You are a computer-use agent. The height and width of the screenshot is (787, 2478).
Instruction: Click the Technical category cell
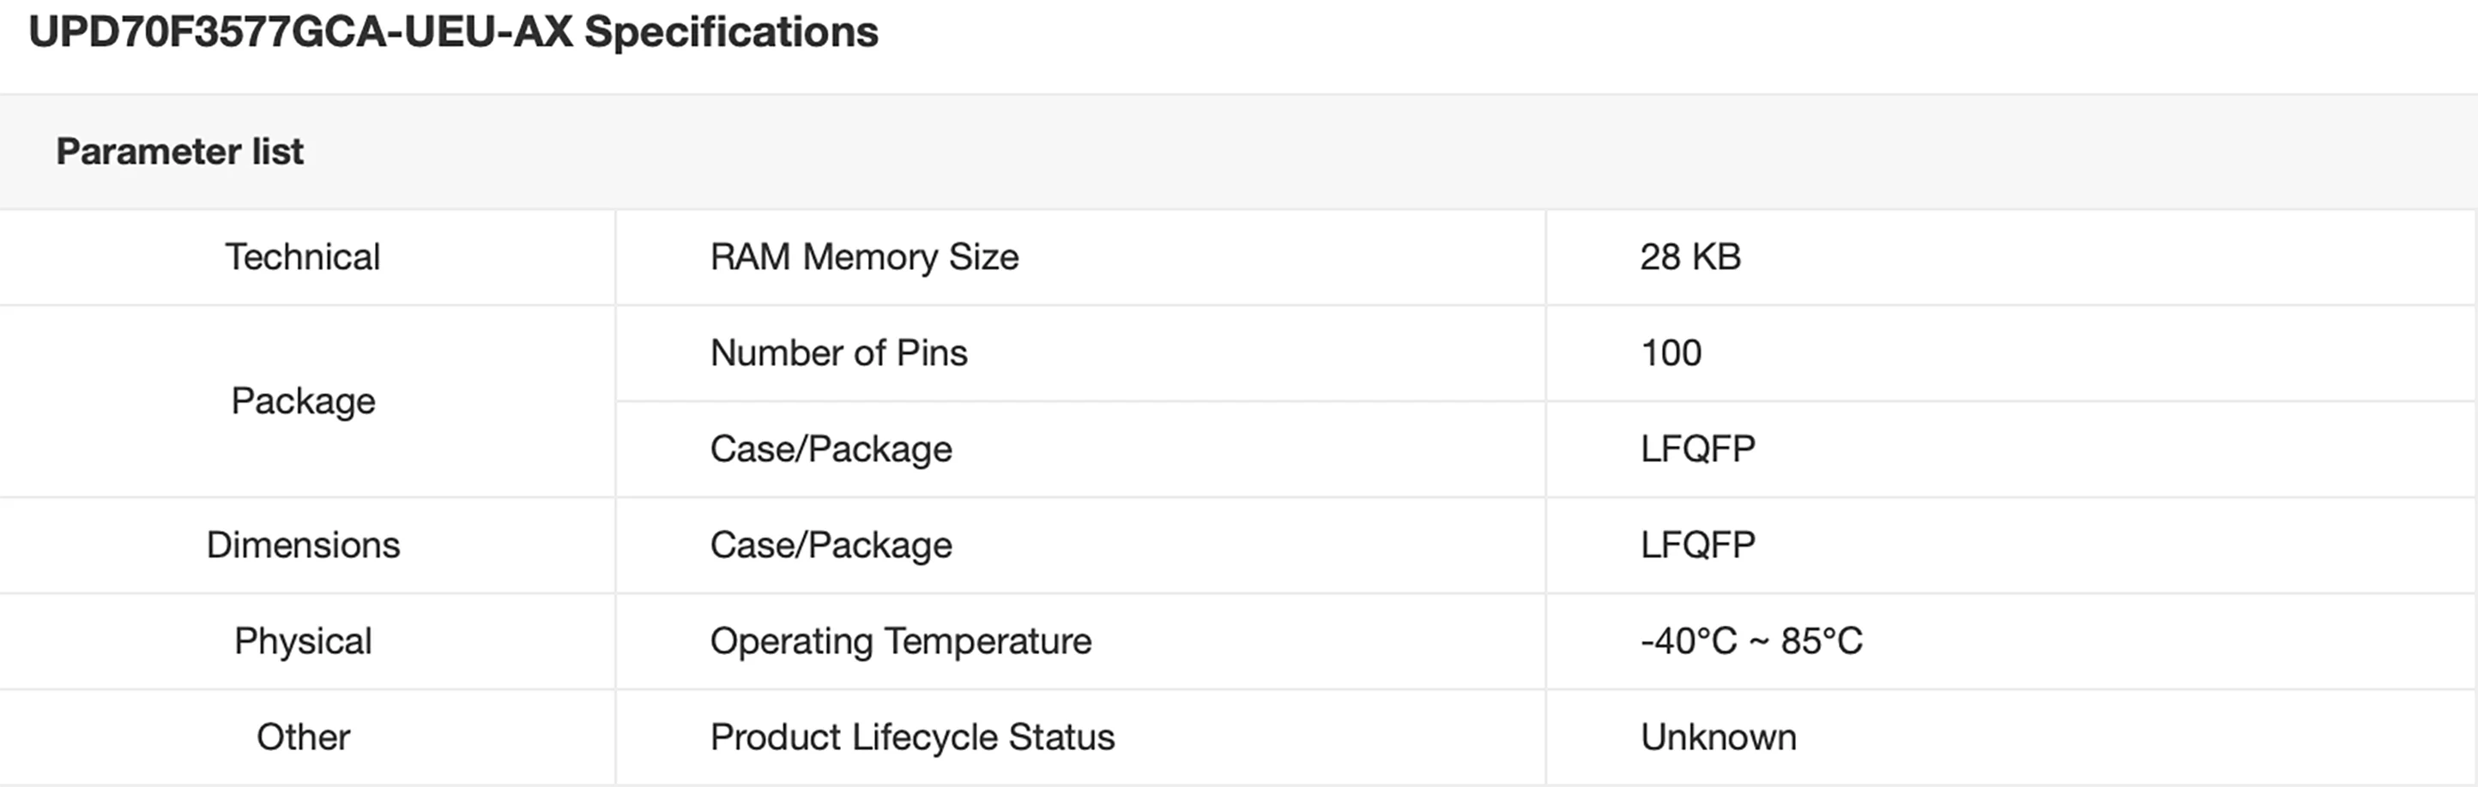pos(303,257)
